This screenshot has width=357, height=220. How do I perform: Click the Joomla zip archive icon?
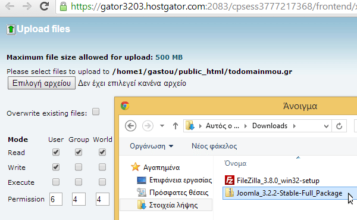(230, 193)
